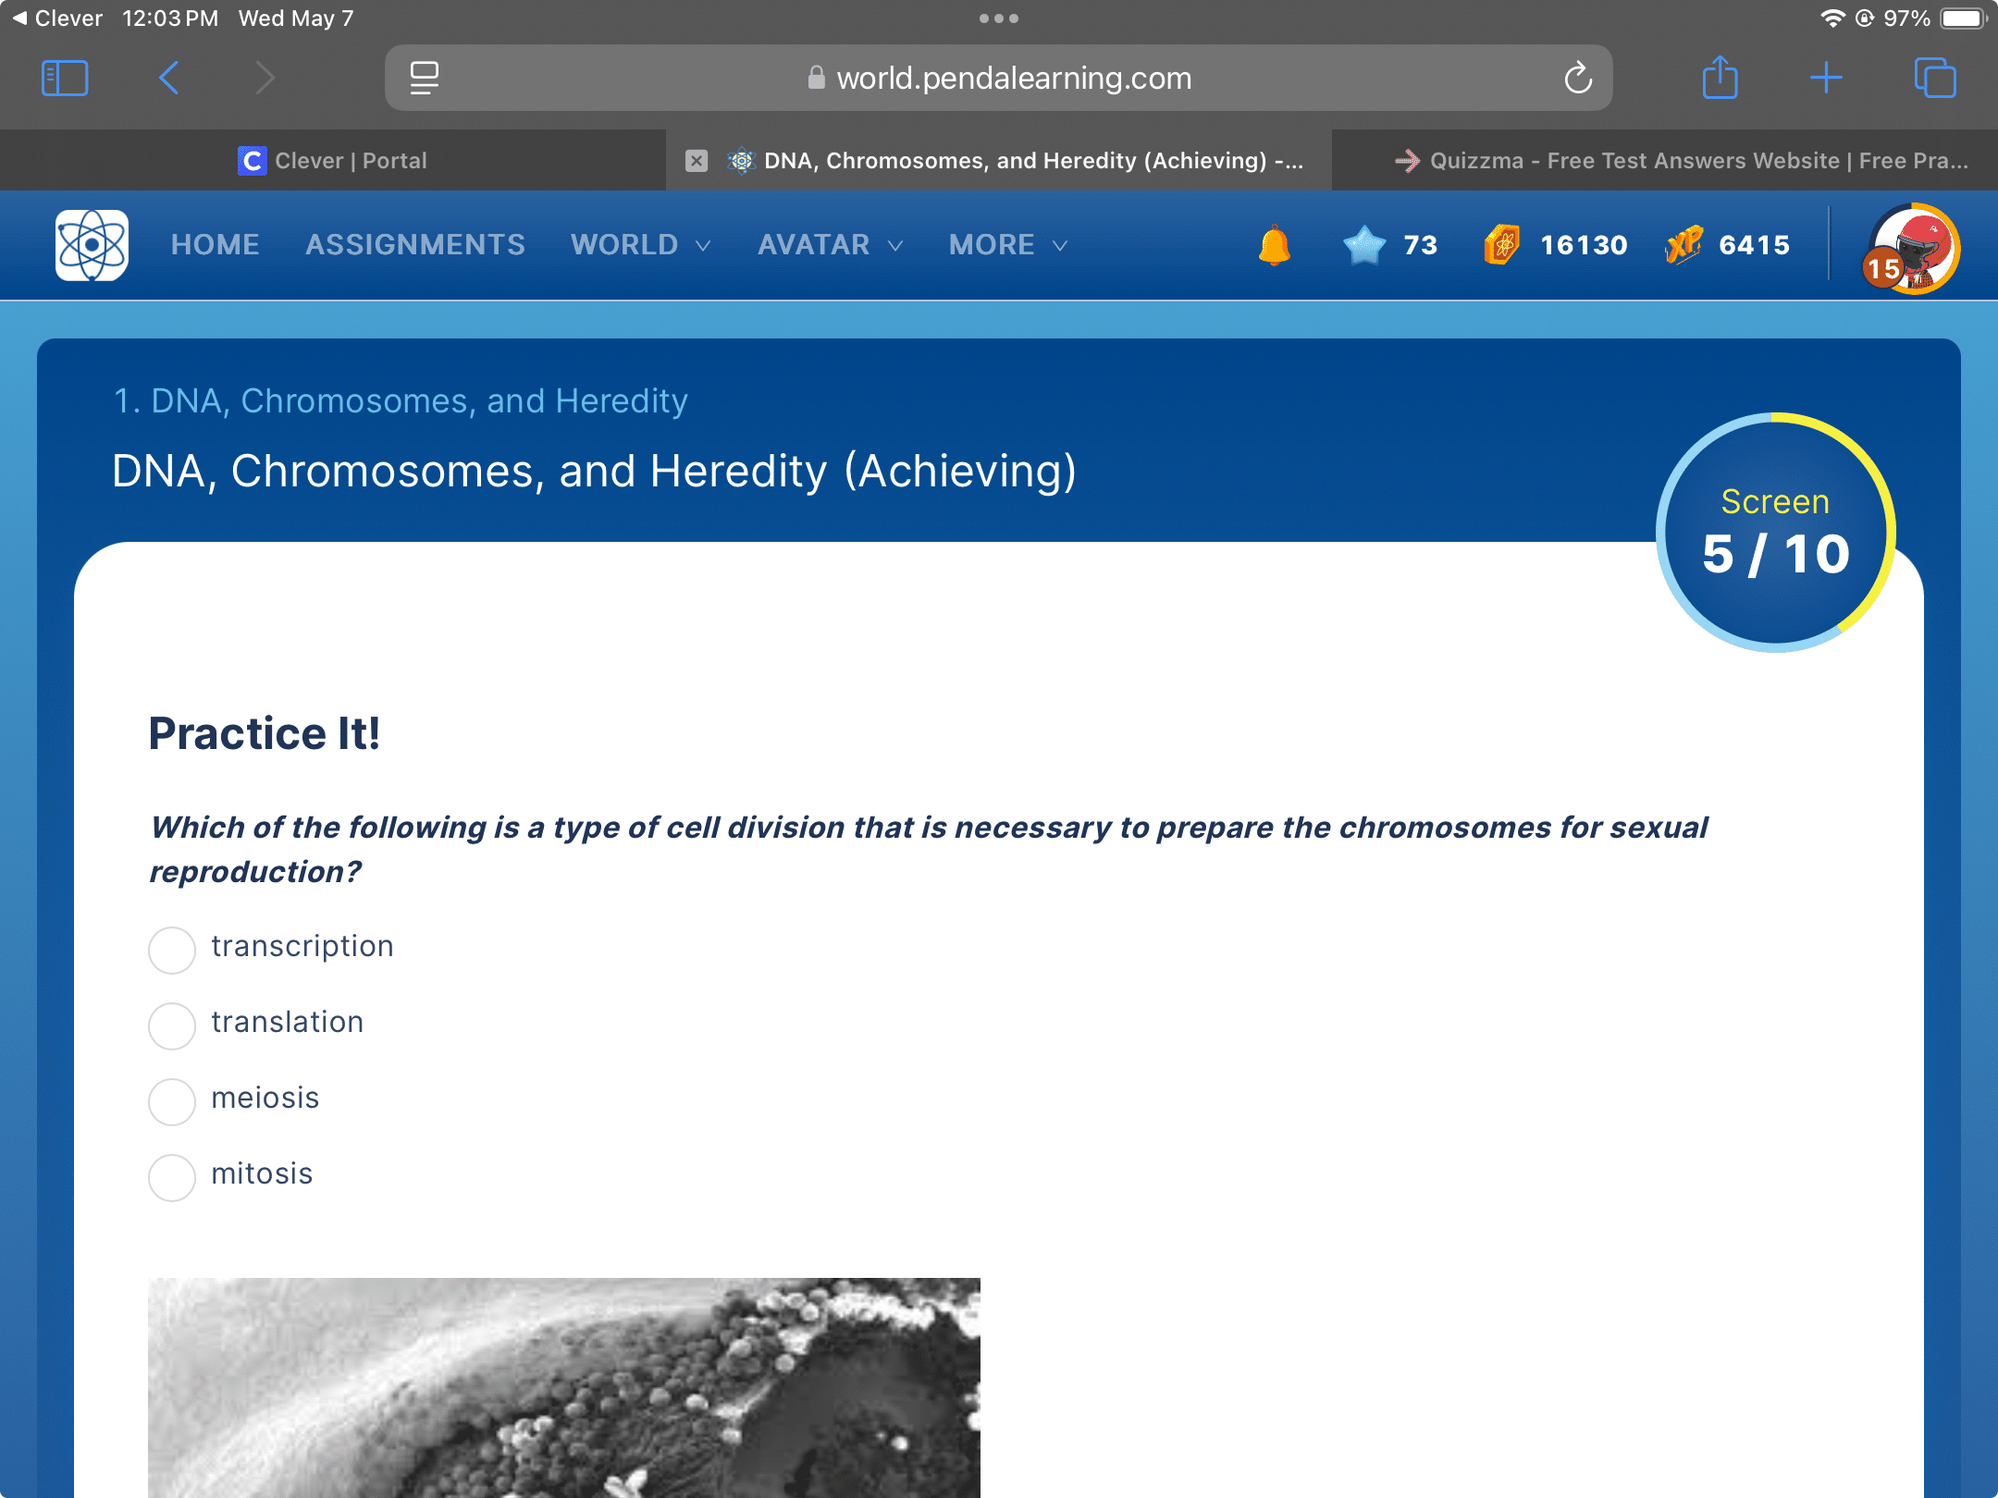
Task: Click the question text about cell division
Action: (929, 849)
